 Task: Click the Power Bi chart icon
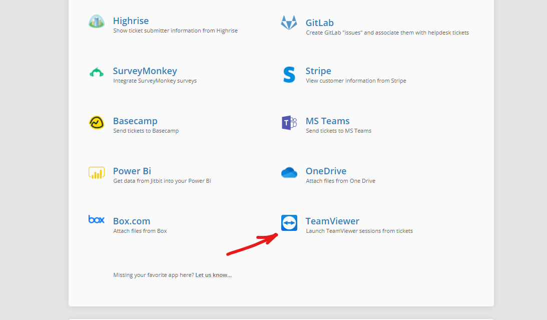click(x=96, y=173)
